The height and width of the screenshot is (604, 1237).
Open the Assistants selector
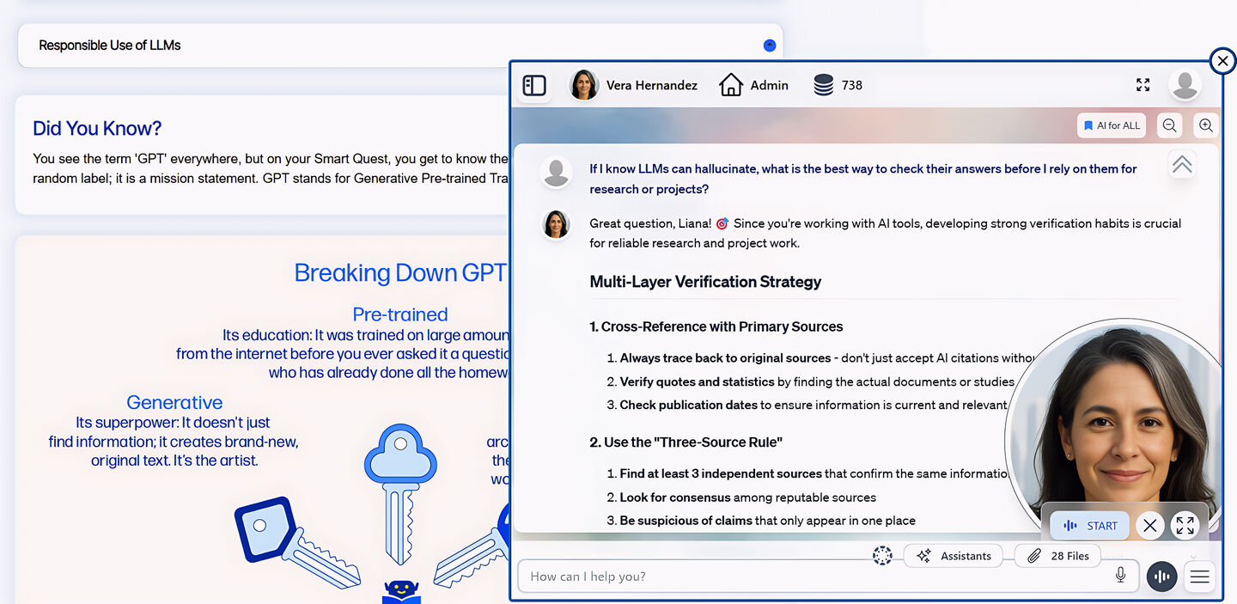(x=953, y=556)
